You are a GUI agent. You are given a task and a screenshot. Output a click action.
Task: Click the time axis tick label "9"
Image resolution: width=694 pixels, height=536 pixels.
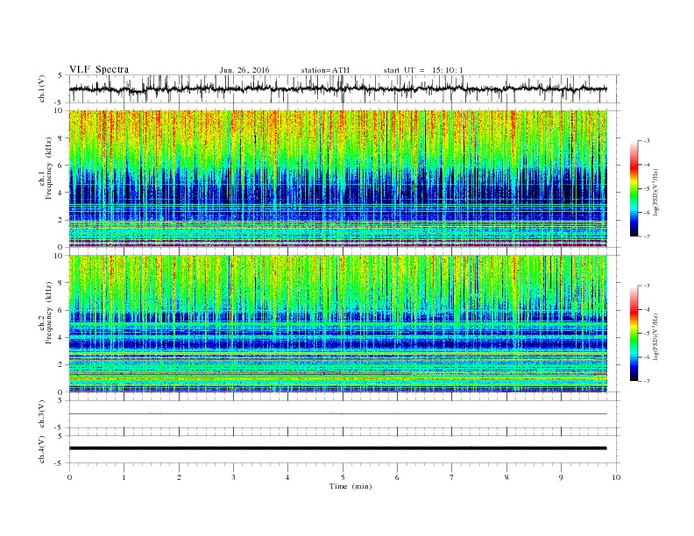pos(561,477)
